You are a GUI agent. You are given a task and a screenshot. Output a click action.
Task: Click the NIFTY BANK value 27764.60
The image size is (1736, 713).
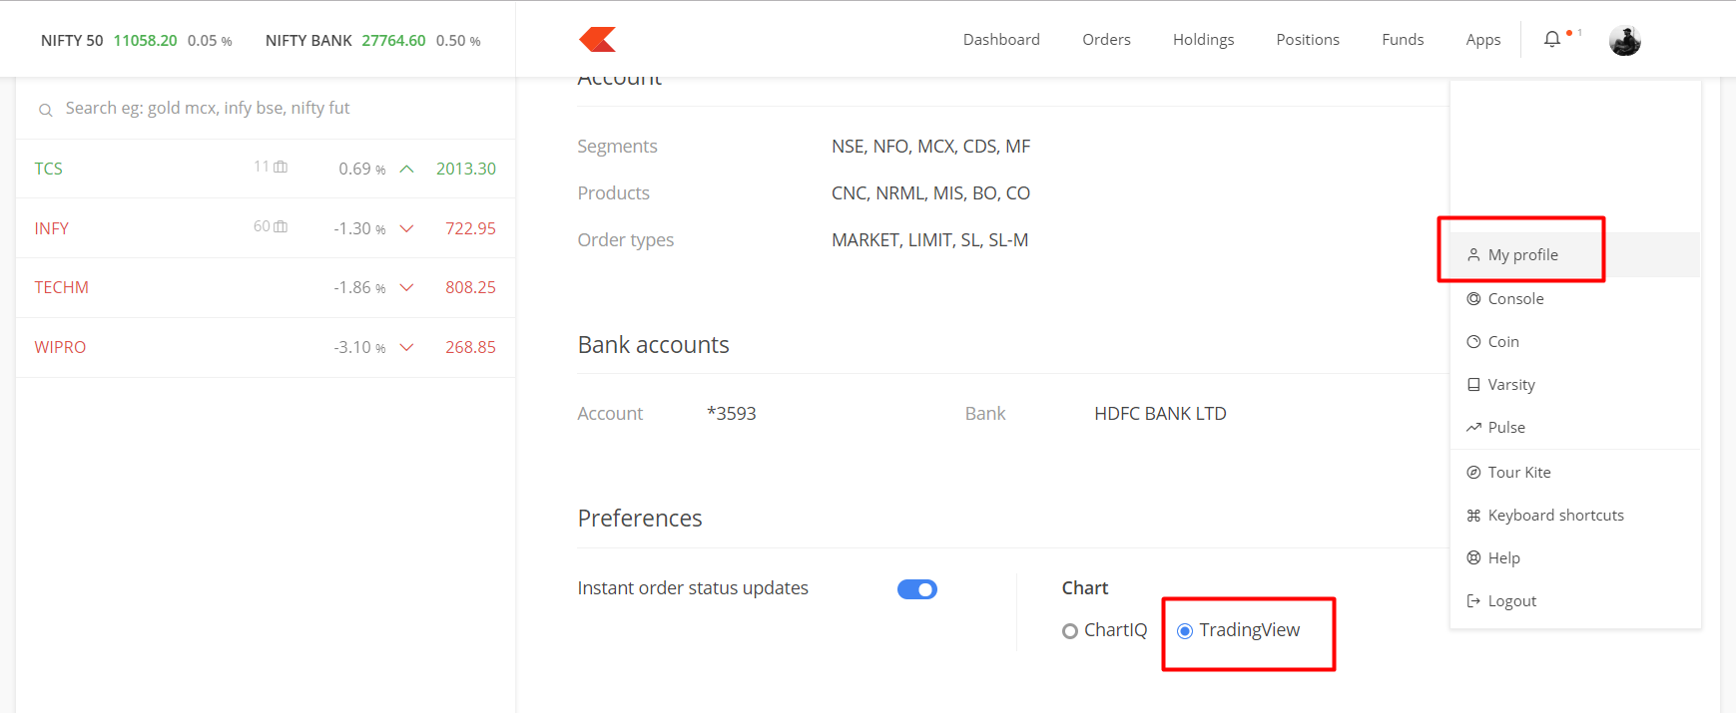point(393,41)
